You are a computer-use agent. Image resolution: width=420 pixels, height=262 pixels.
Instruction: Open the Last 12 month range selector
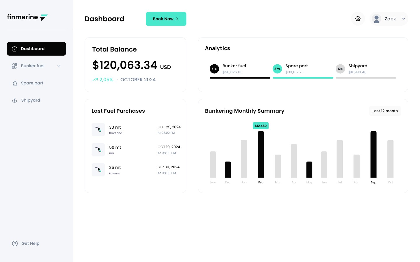(x=385, y=111)
